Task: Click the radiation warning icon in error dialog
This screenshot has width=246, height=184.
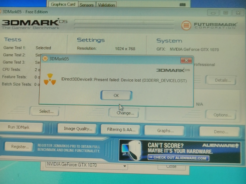Action: [50, 79]
